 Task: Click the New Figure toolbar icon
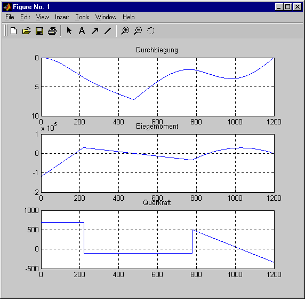click(x=14, y=31)
